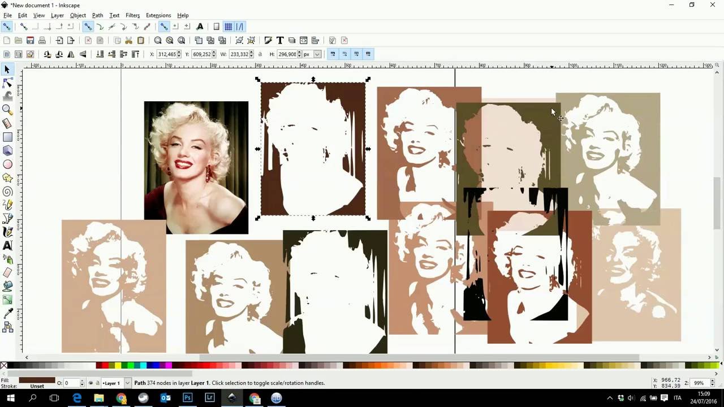Toggle move patterns with object

click(368, 54)
